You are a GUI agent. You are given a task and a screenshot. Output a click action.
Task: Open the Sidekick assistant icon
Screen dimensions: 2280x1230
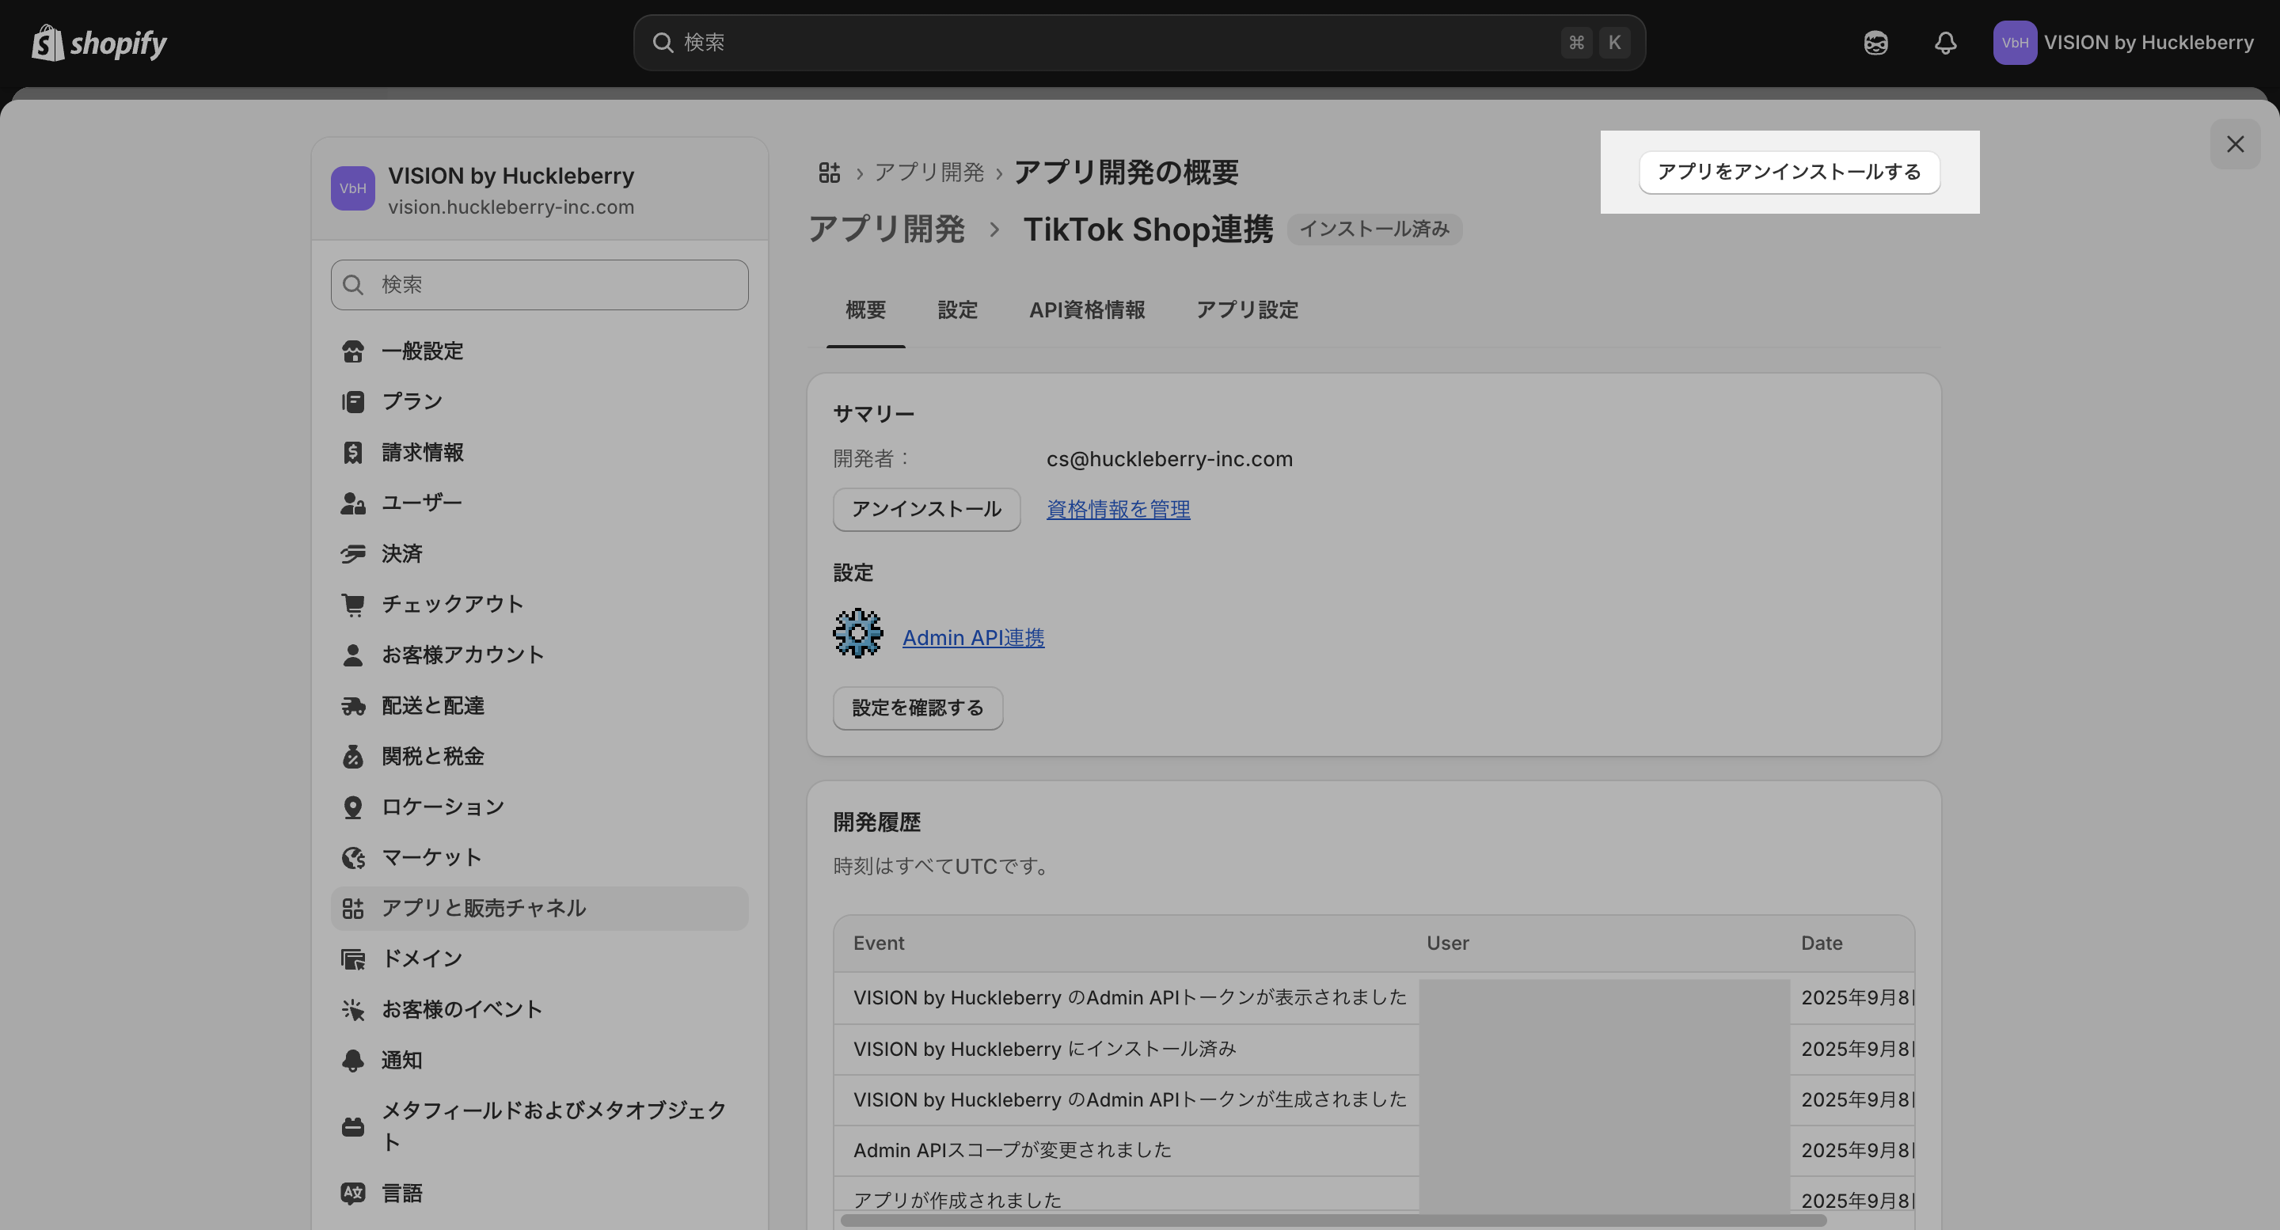coord(1875,43)
